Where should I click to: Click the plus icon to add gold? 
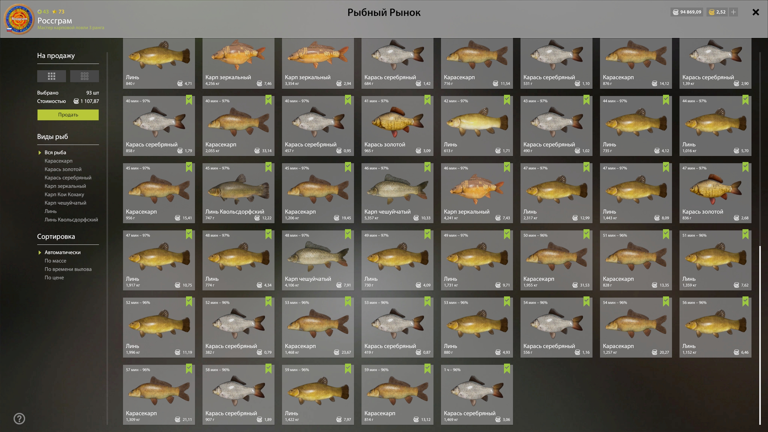click(x=733, y=12)
